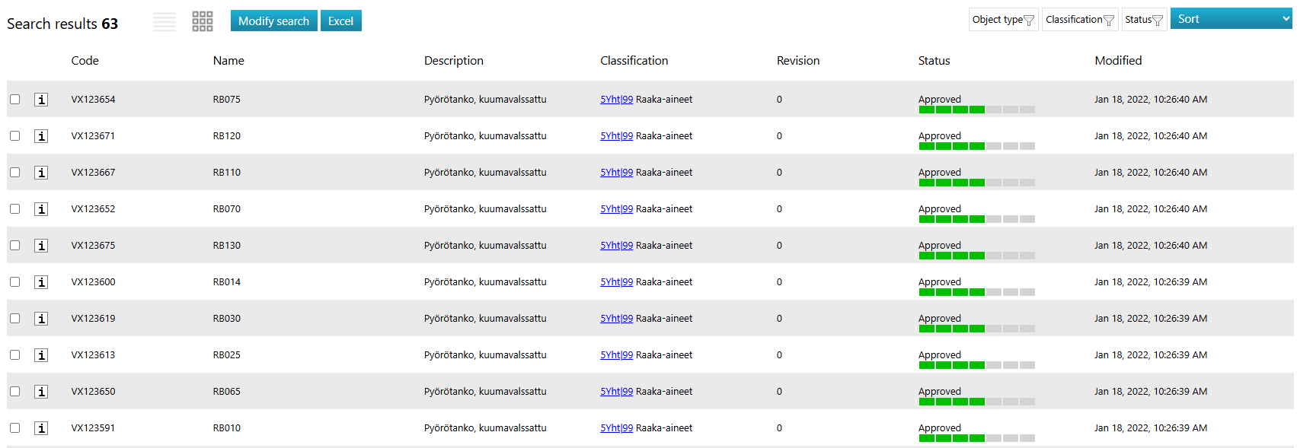Click the Modify search button
The image size is (1297, 448).
click(x=273, y=21)
